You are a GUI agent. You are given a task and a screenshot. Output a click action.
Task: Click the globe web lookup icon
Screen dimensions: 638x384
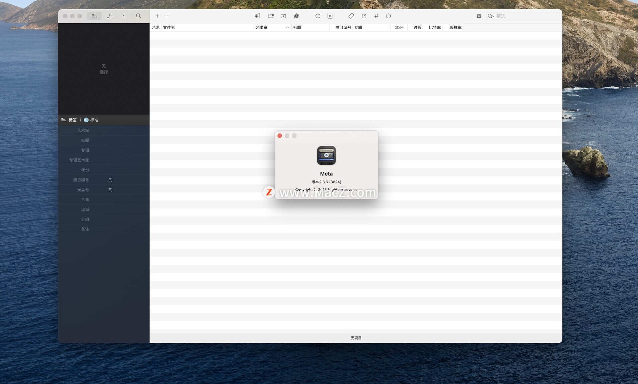(x=318, y=16)
